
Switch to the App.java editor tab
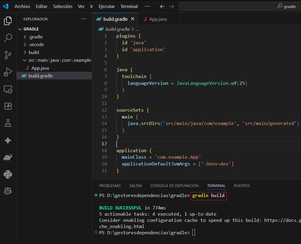(x=157, y=19)
